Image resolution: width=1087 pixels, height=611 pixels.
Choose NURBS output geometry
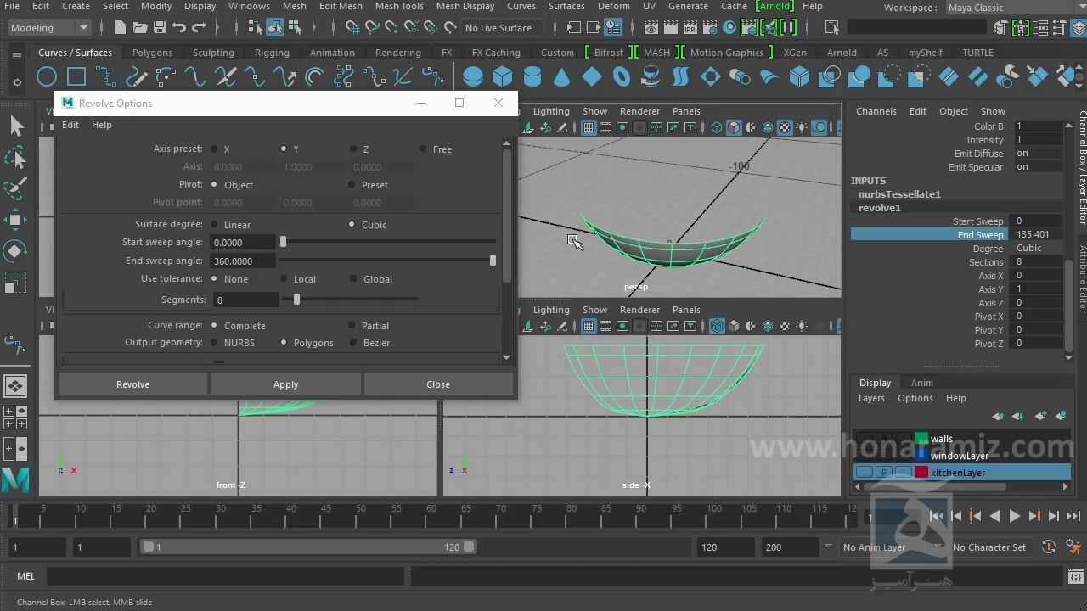pyautogui.click(x=214, y=343)
